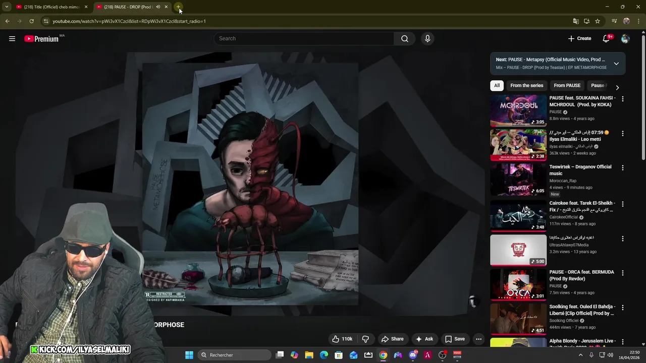Click the Rechercher taskbar search box

point(234,355)
